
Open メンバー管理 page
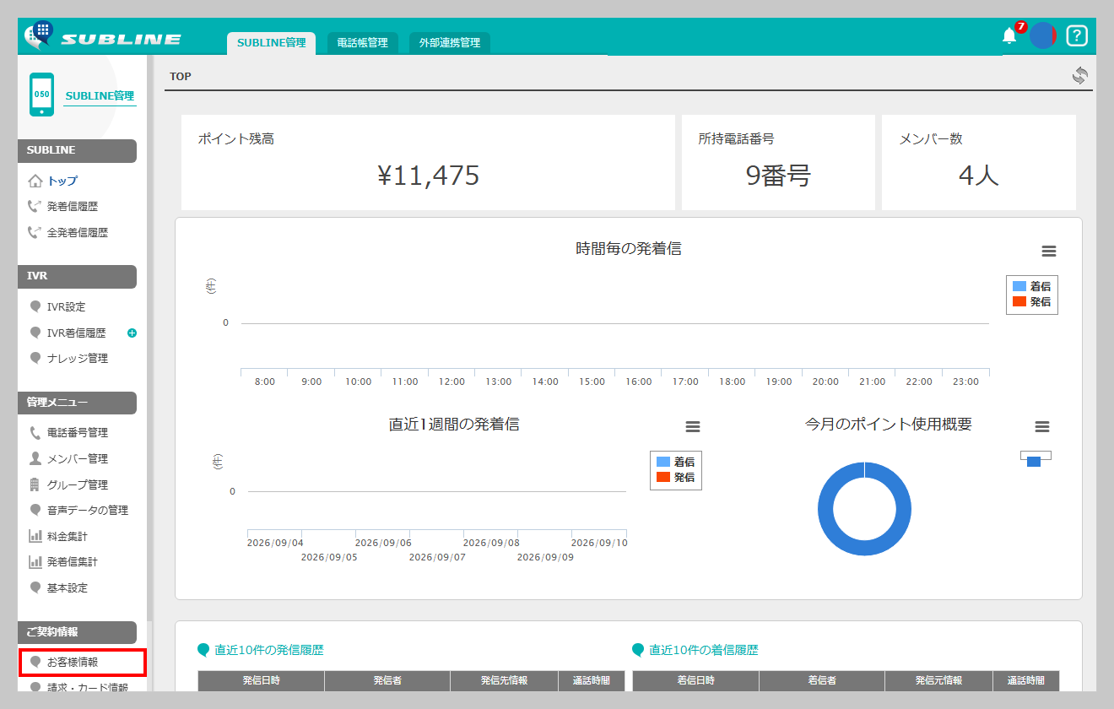(78, 458)
